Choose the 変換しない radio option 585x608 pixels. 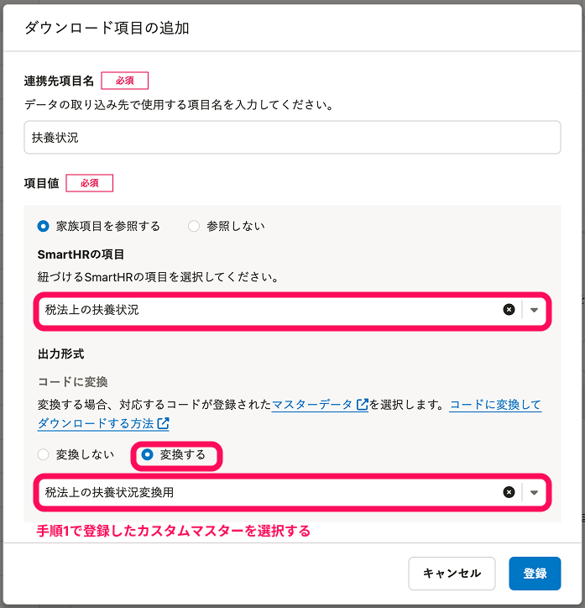pos(44,454)
